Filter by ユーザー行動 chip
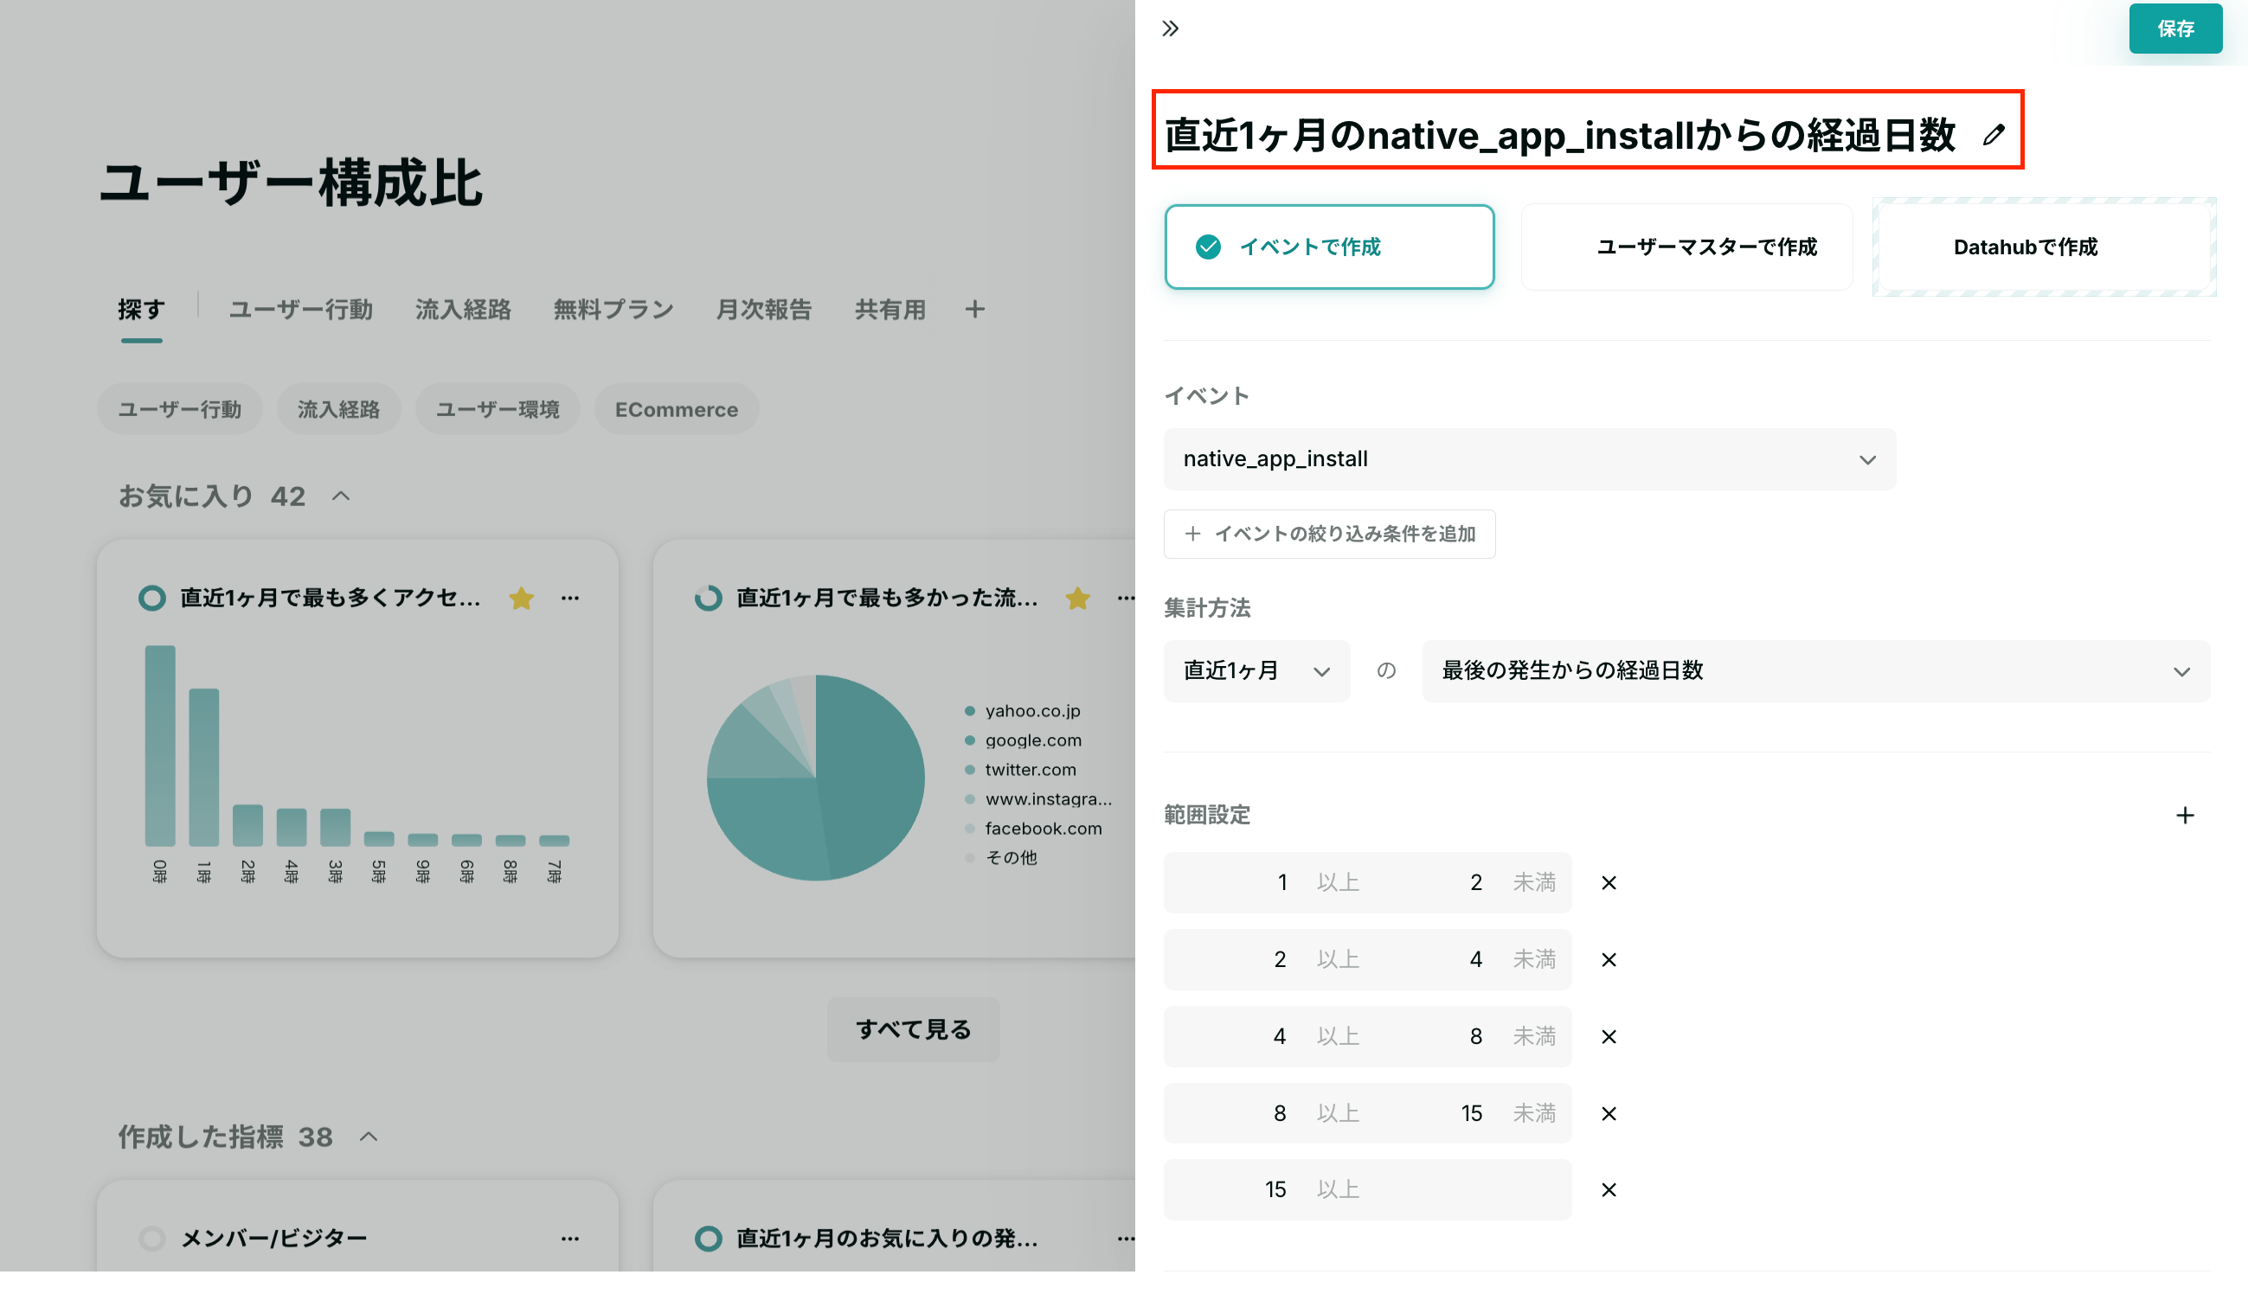2248x1294 pixels. point(180,410)
